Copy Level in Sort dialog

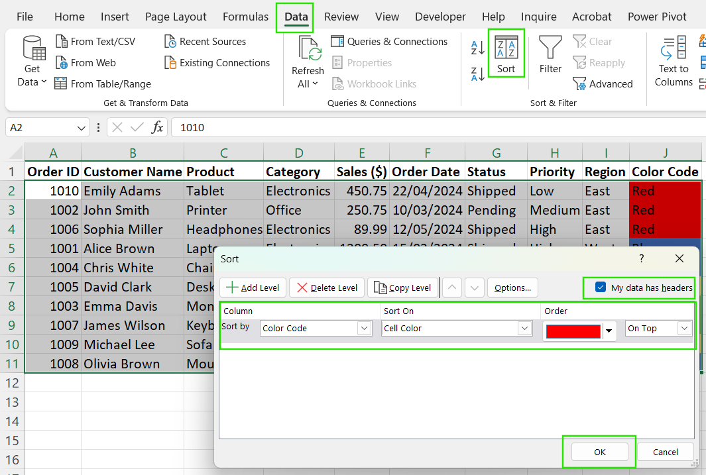click(x=402, y=288)
